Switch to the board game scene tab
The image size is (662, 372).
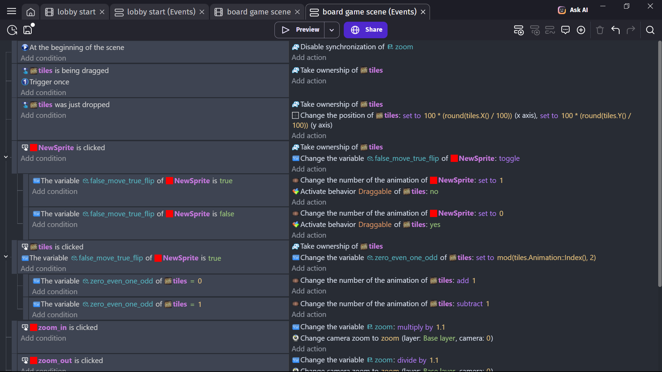259,12
